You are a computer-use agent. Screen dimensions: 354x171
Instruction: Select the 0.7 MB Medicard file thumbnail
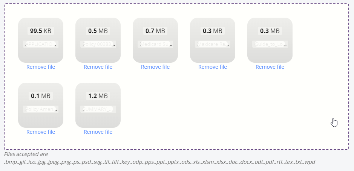[x=155, y=40]
